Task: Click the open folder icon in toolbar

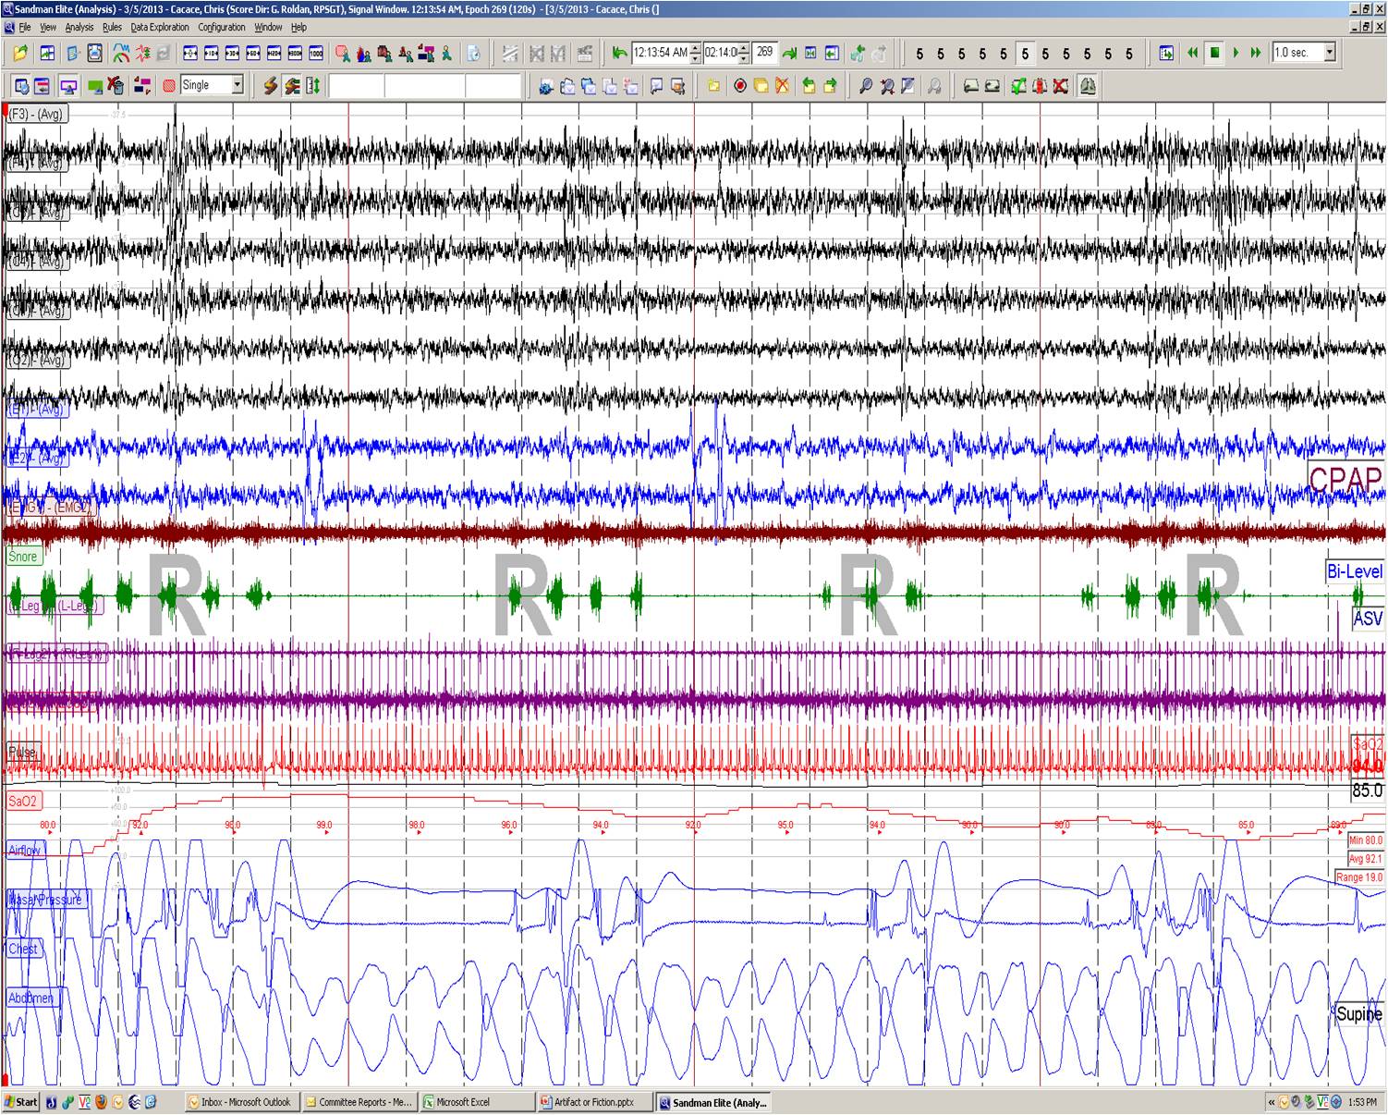Action: point(19,54)
